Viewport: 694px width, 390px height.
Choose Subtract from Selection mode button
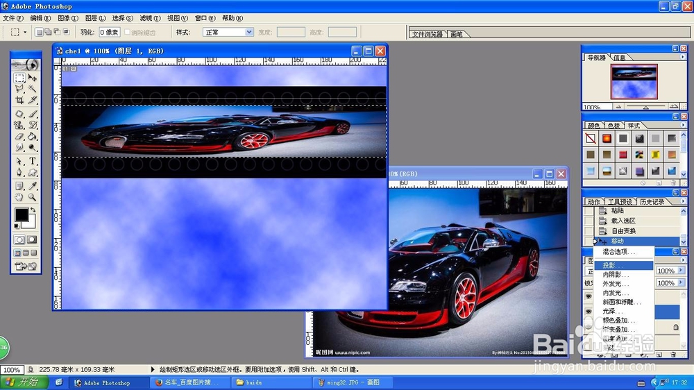[x=57, y=32]
